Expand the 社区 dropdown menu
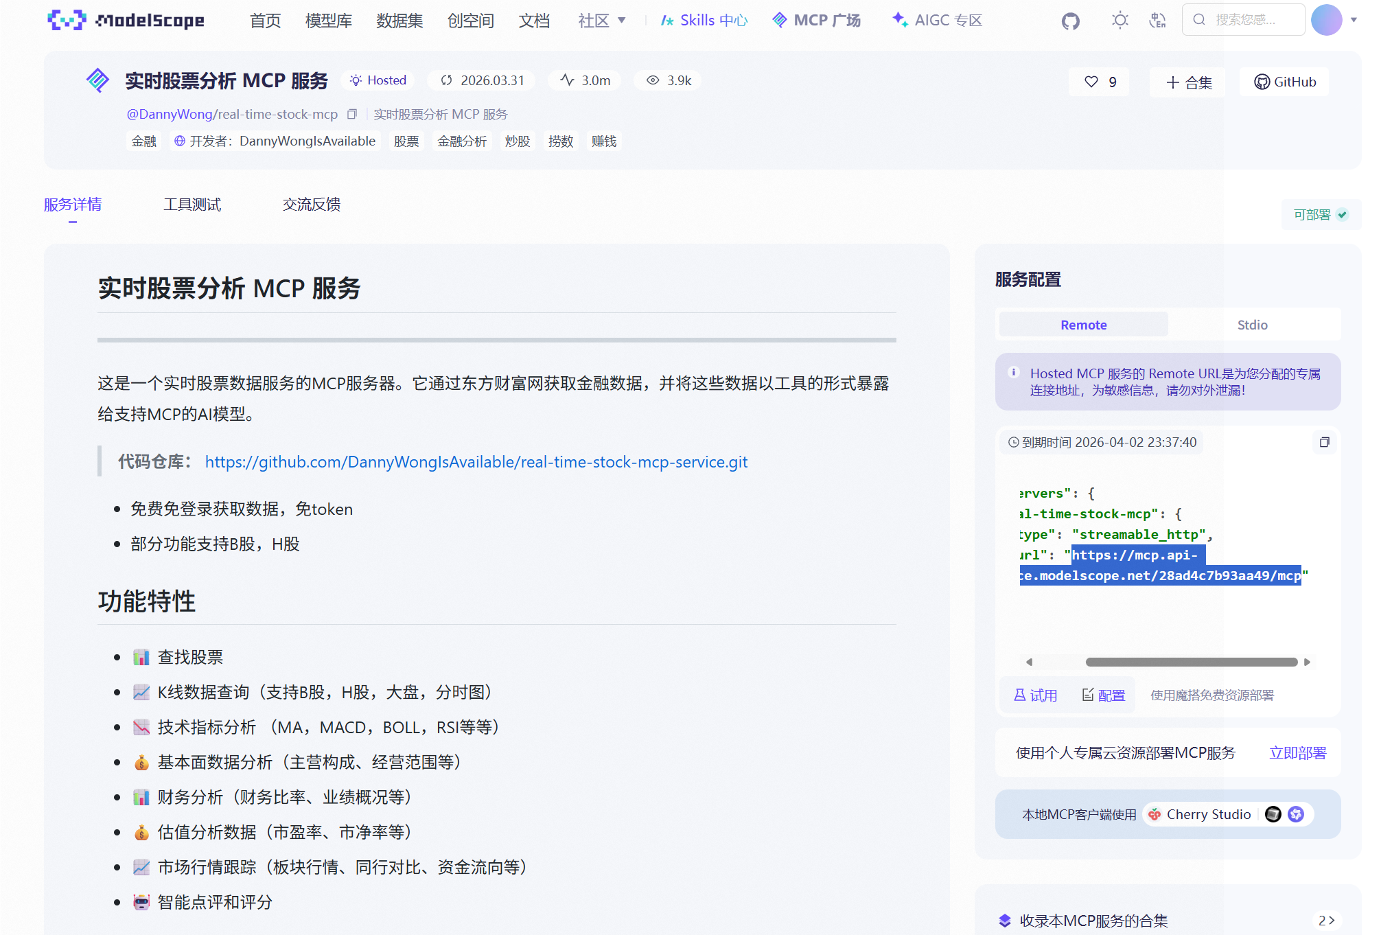1392x935 pixels. tap(601, 21)
